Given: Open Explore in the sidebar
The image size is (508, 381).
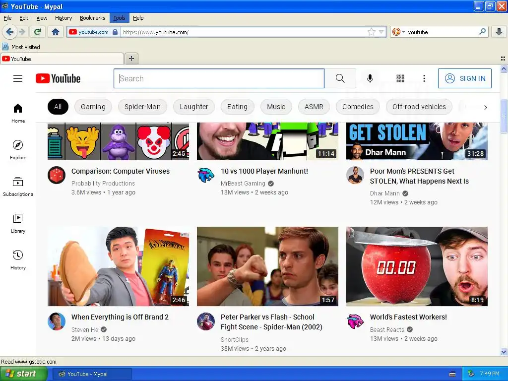Looking at the screenshot, I should click(18, 150).
